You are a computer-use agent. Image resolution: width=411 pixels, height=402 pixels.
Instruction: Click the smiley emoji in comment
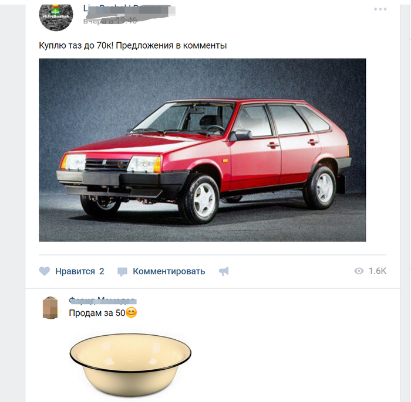point(132,312)
